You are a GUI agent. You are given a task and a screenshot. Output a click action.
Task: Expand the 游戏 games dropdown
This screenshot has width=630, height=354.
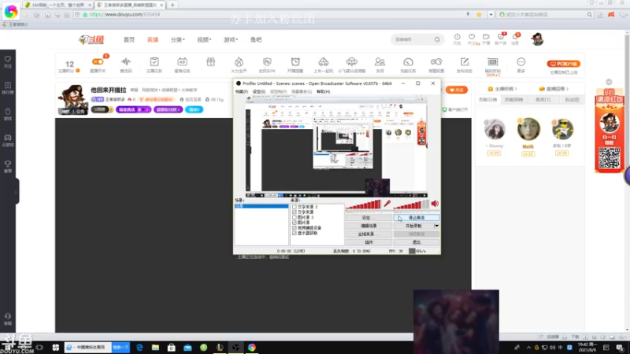click(231, 40)
